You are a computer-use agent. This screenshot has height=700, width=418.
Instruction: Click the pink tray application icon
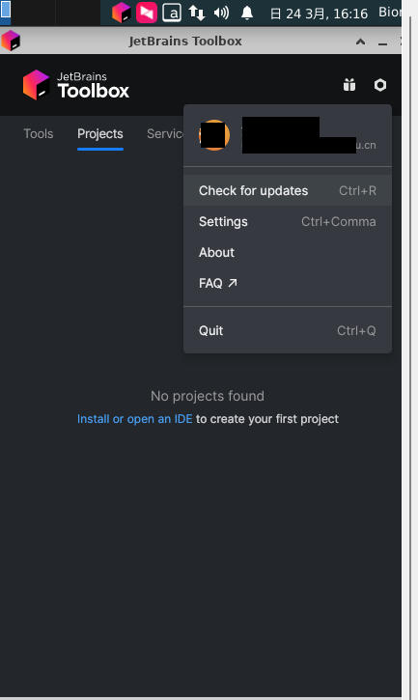[147, 13]
